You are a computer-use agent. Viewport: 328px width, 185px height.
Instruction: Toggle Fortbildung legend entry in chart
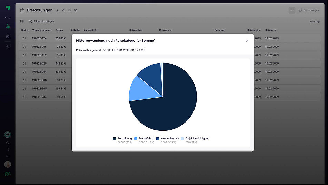(125, 139)
